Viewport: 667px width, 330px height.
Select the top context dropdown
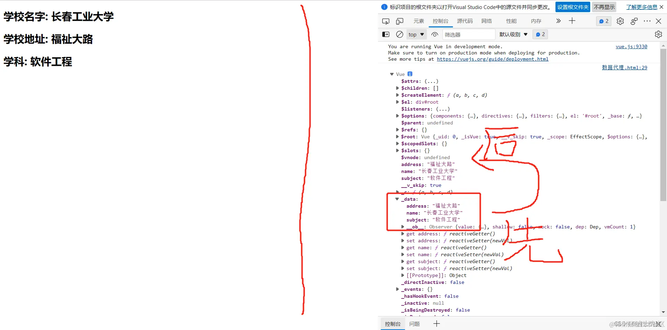click(416, 34)
